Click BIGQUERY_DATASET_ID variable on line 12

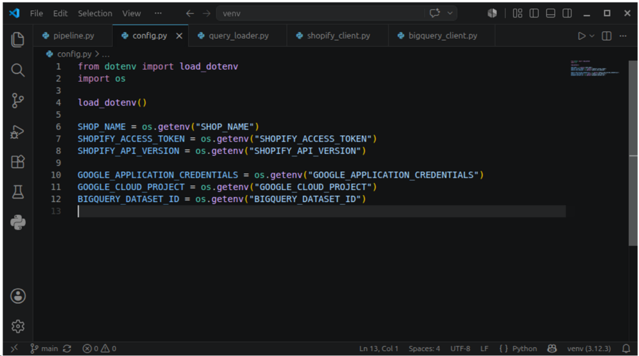tap(129, 199)
